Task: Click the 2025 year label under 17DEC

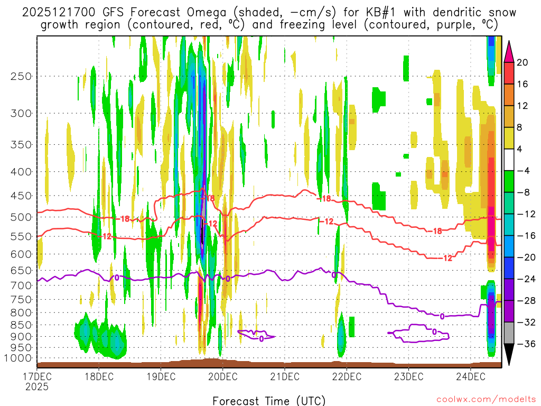Action: tap(37, 386)
